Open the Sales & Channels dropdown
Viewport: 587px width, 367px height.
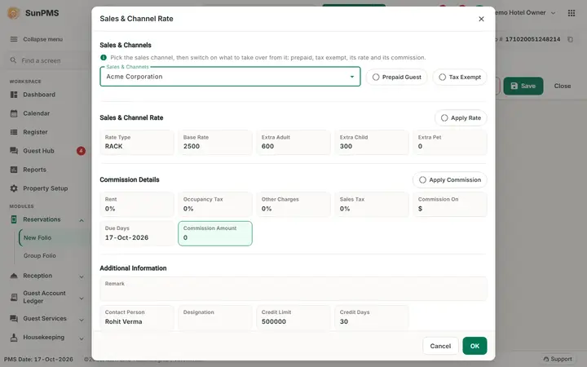(230, 77)
